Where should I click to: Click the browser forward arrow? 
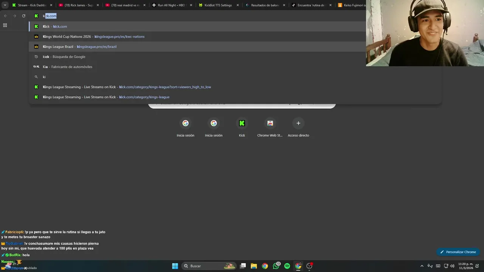point(14,16)
